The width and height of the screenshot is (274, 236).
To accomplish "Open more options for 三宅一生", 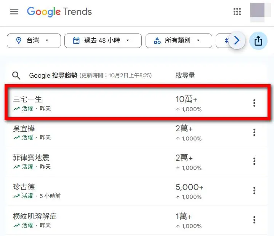I will tap(254, 103).
